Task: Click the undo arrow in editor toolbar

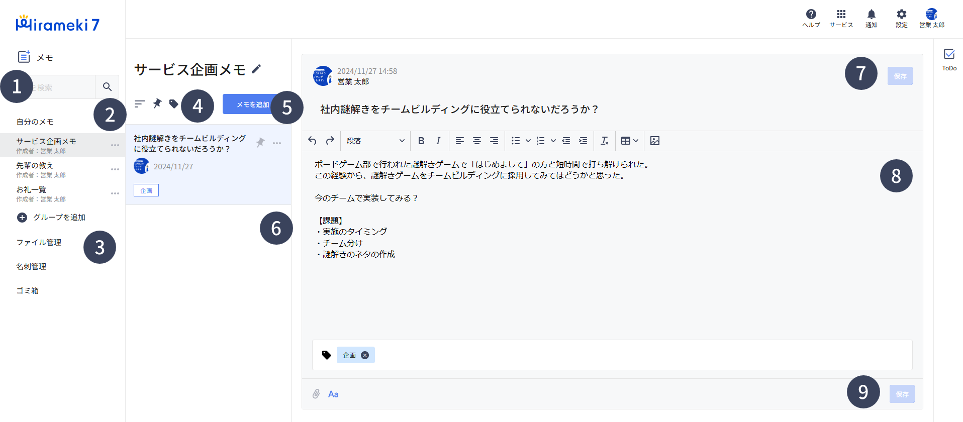Action: [x=312, y=141]
